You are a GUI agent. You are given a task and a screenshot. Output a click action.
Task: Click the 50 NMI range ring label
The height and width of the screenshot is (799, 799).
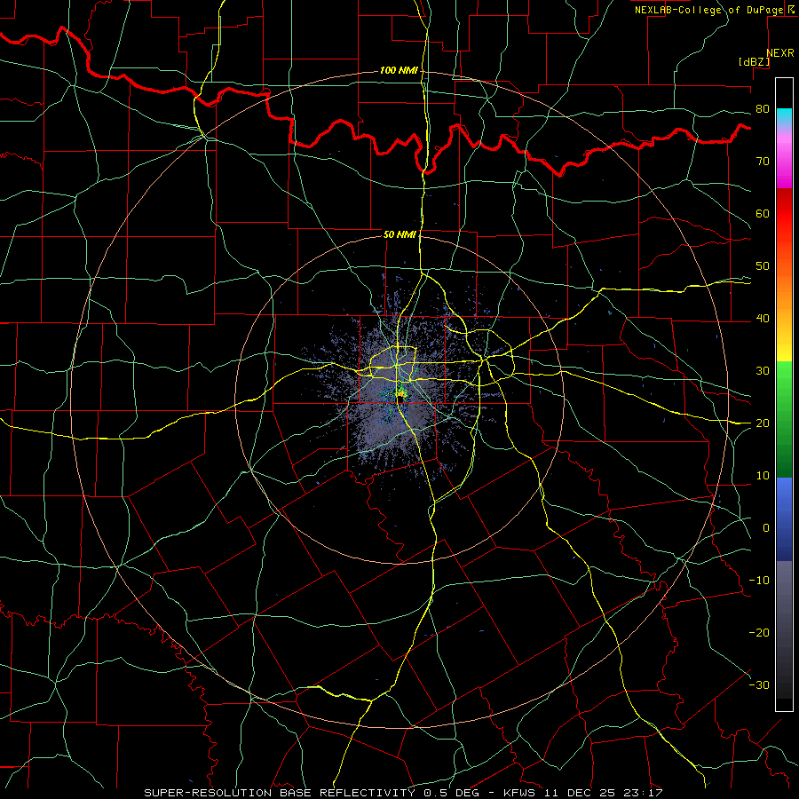click(x=399, y=235)
